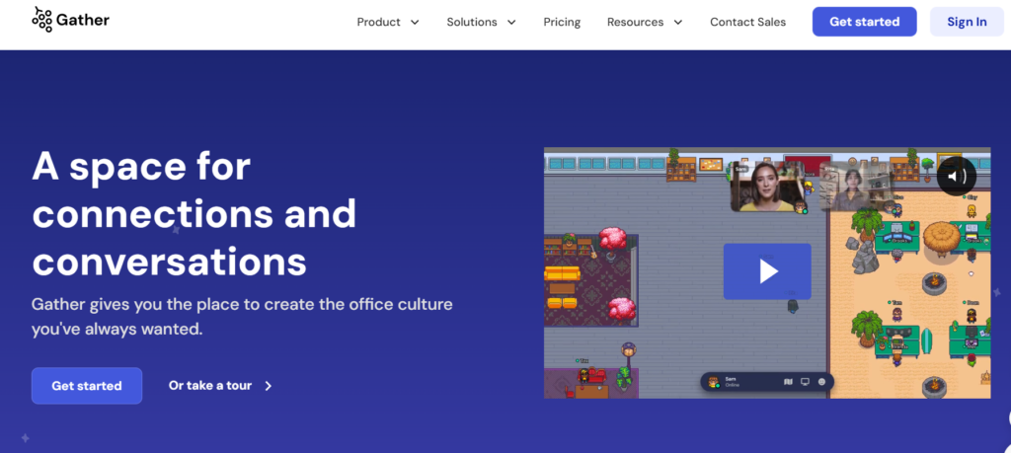Click the Sign In button
This screenshot has height=453, width=1011.
tap(967, 22)
